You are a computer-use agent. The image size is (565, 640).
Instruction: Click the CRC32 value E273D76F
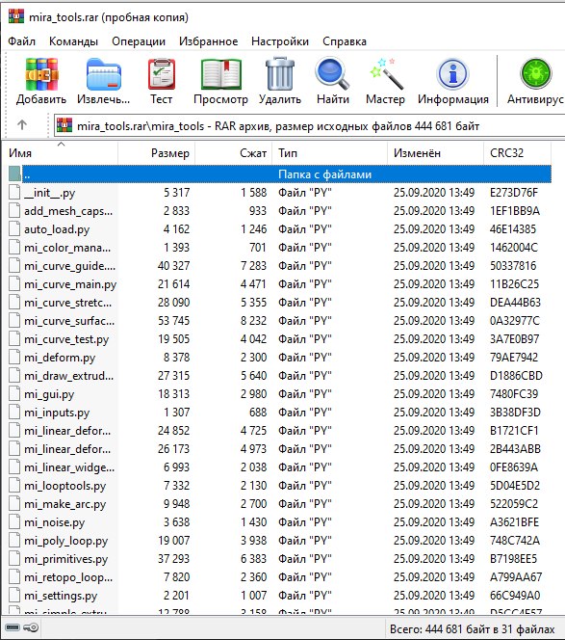click(514, 192)
